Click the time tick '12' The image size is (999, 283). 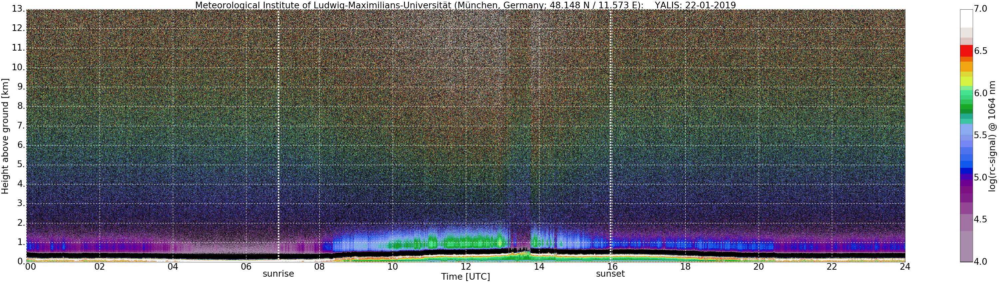click(466, 267)
